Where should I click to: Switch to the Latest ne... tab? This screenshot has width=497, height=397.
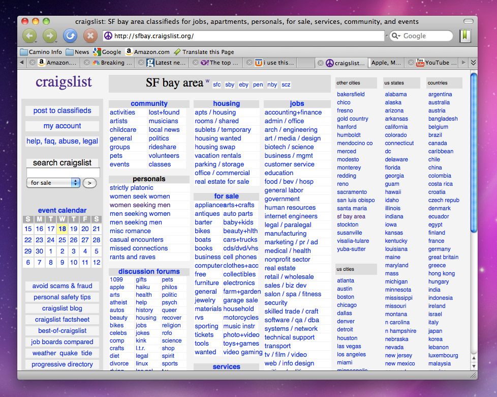(x=166, y=63)
